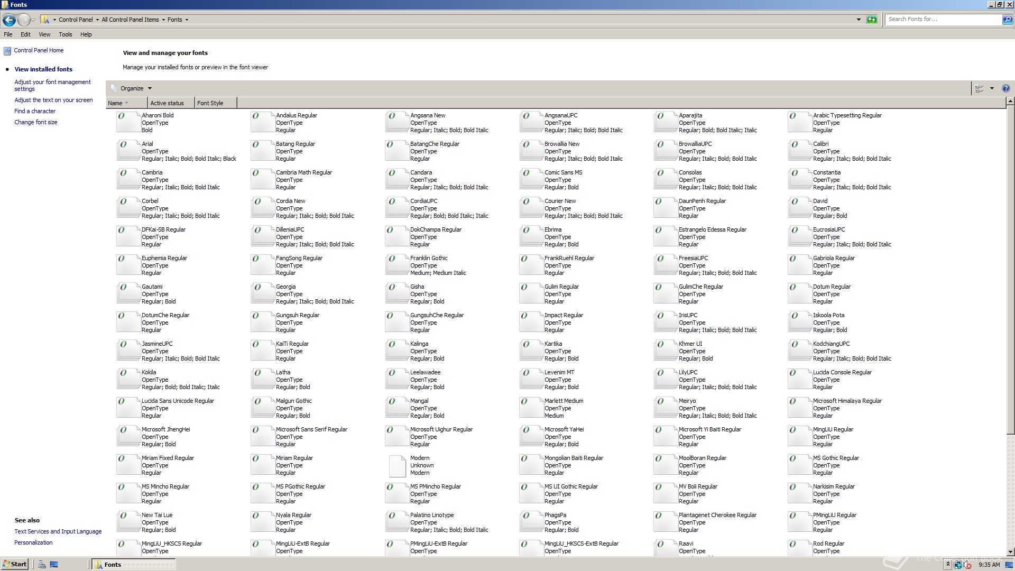Open the Edit menu
This screenshot has height=571, width=1015.
[x=25, y=34]
